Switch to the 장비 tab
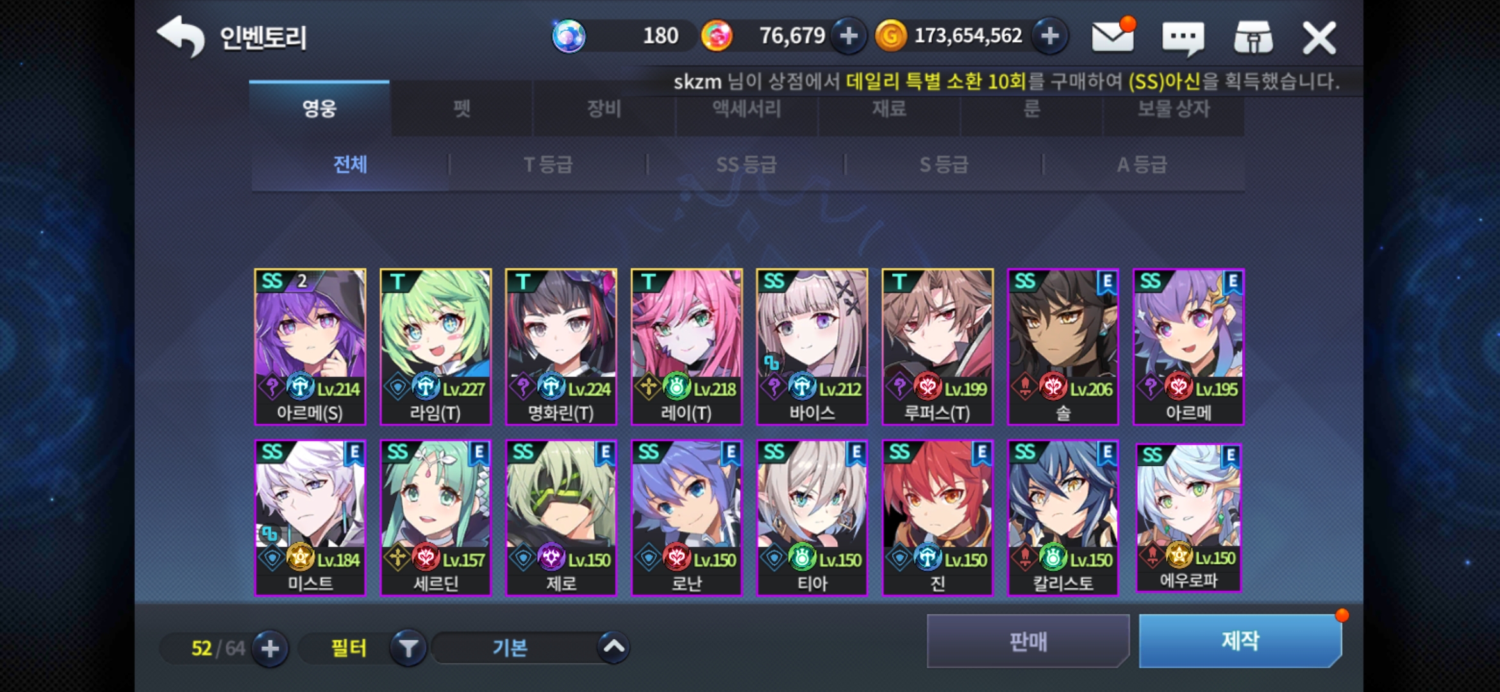This screenshot has width=1500, height=692. (604, 108)
